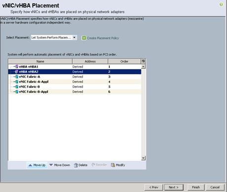The height and width of the screenshot is (192, 227).
Task: Go back with the Prev button
Action: (154, 187)
